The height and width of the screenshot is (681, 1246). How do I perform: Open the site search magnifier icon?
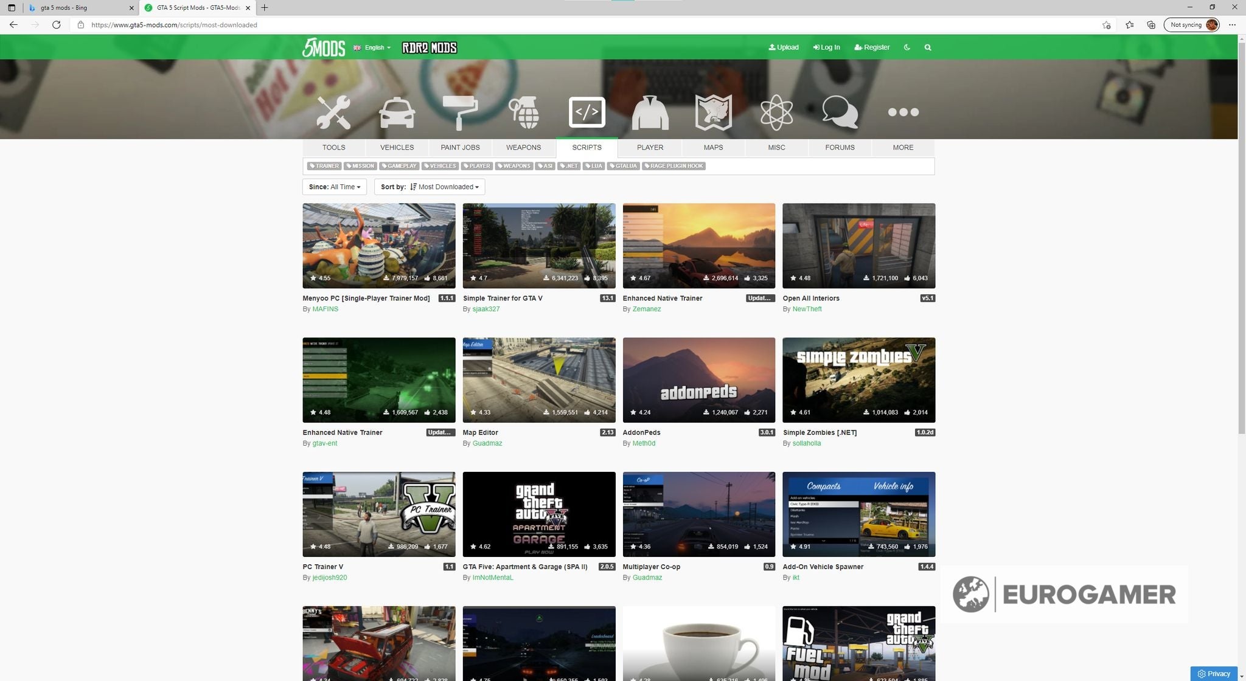(927, 47)
